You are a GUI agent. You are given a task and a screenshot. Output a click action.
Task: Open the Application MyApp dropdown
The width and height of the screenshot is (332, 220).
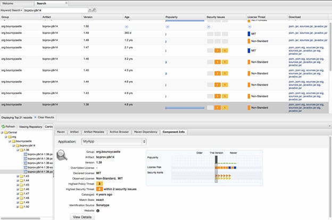(x=113, y=142)
